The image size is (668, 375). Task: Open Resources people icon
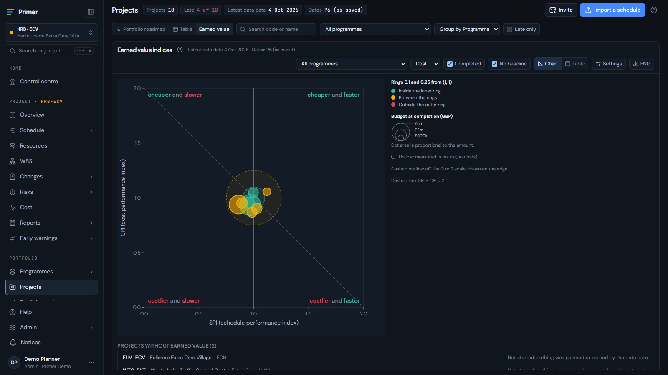point(13,146)
